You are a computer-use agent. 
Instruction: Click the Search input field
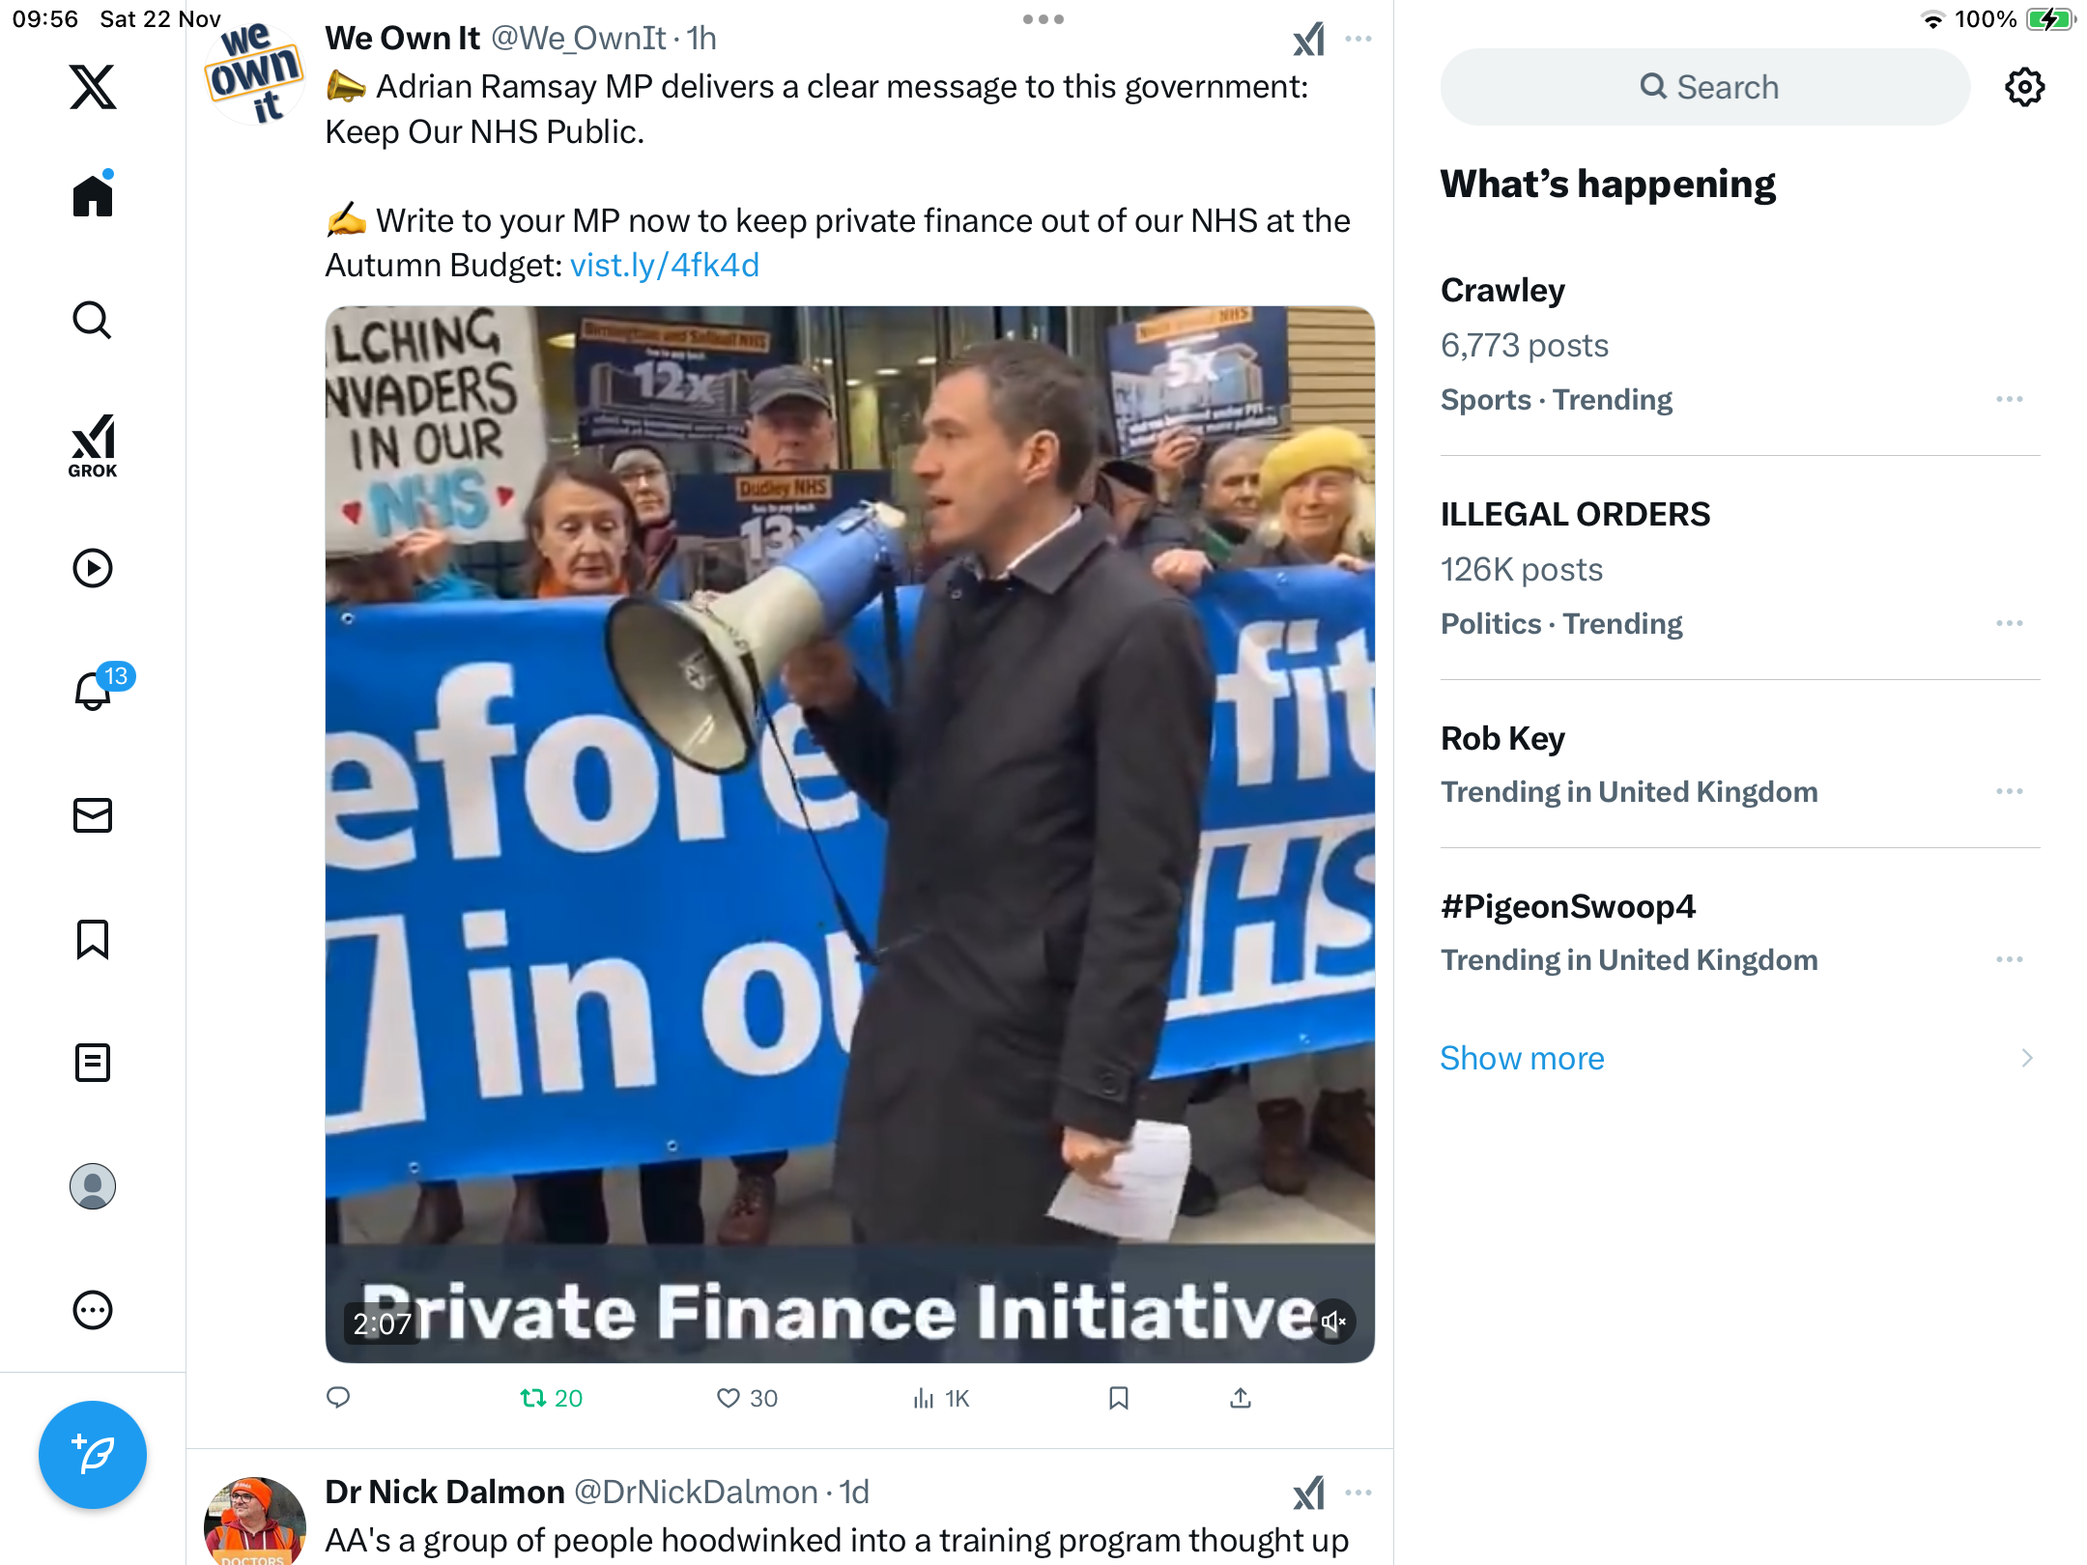point(1705,87)
